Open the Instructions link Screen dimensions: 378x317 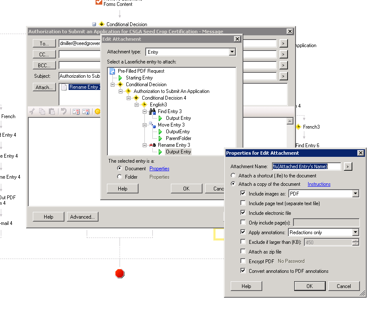pyautogui.click(x=319, y=184)
